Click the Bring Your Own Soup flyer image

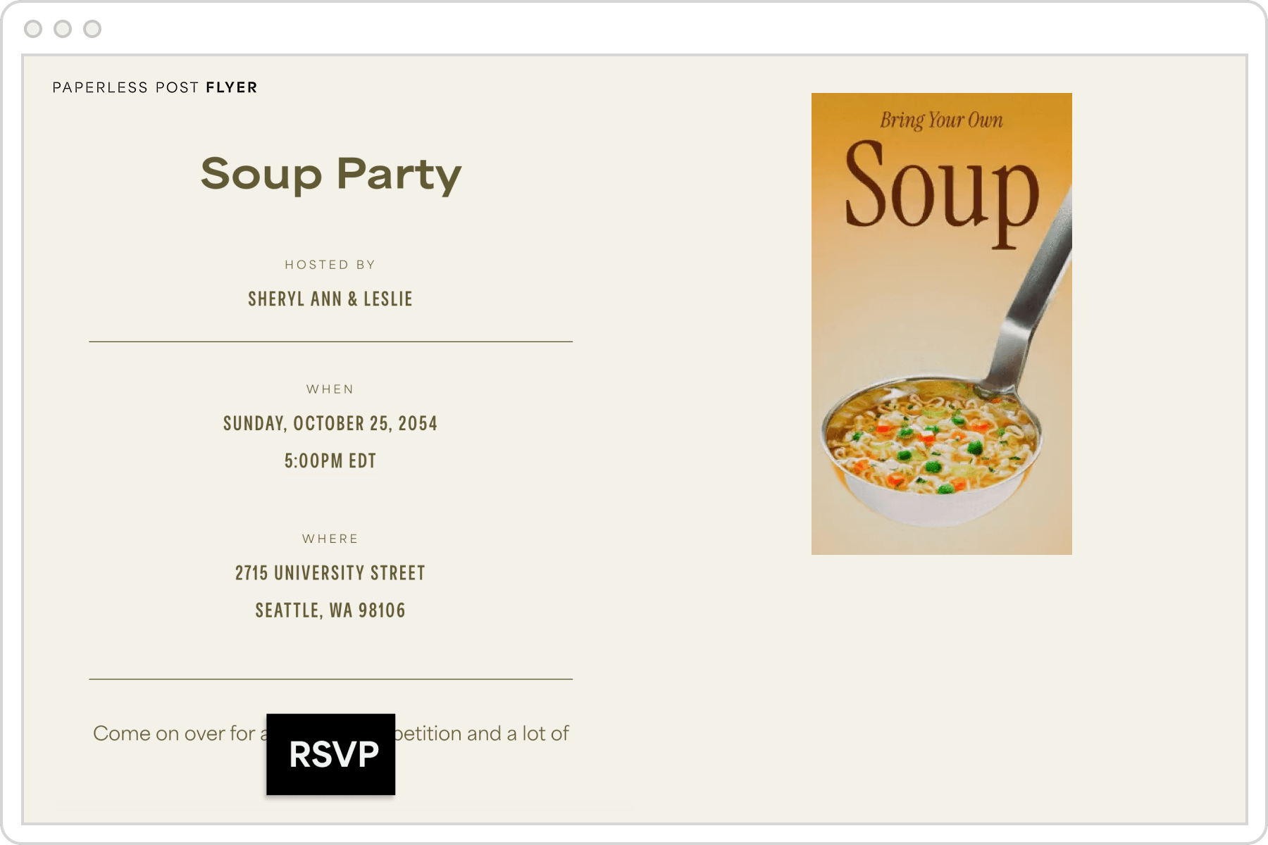click(942, 324)
